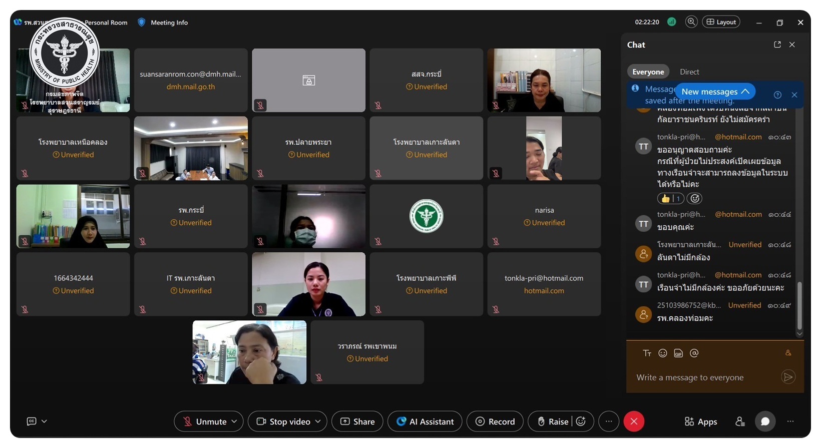This screenshot has height=448, width=821.
Task: Insert an @ mention in message
Action: tap(694, 353)
